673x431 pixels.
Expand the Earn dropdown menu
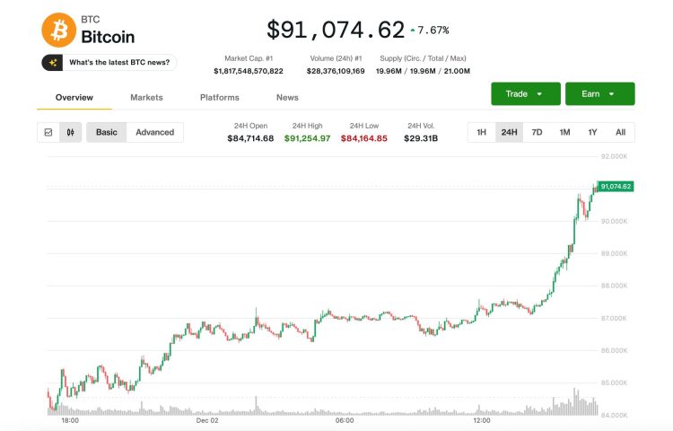[612, 93]
